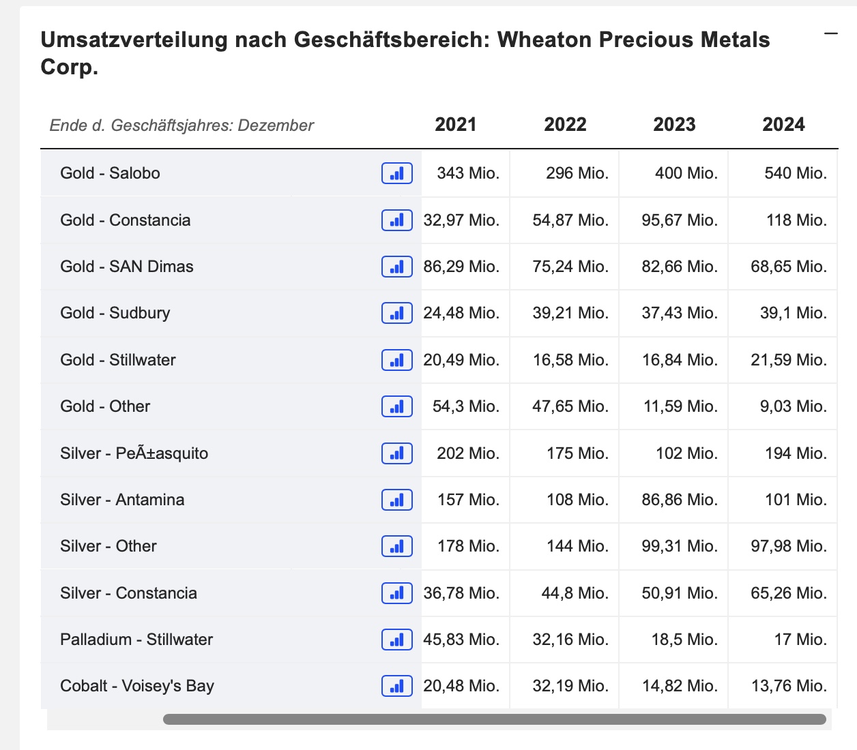Click chart icon beside Gold - Sudbury
The width and height of the screenshot is (857, 750).
(397, 313)
